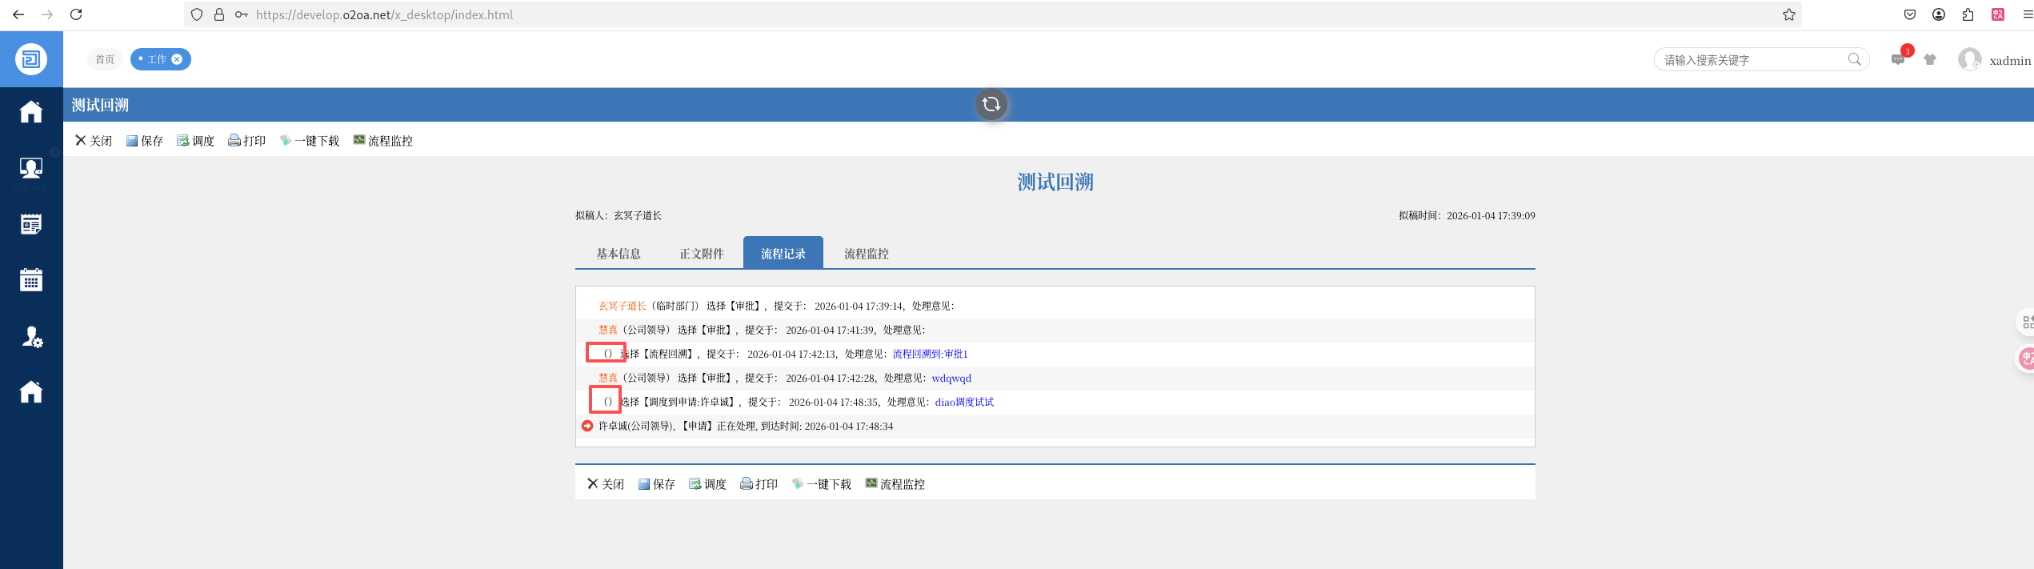The image size is (2034, 569).
Task: Click the 拟稿人: 玄冥子道长 text
Action: click(x=619, y=215)
